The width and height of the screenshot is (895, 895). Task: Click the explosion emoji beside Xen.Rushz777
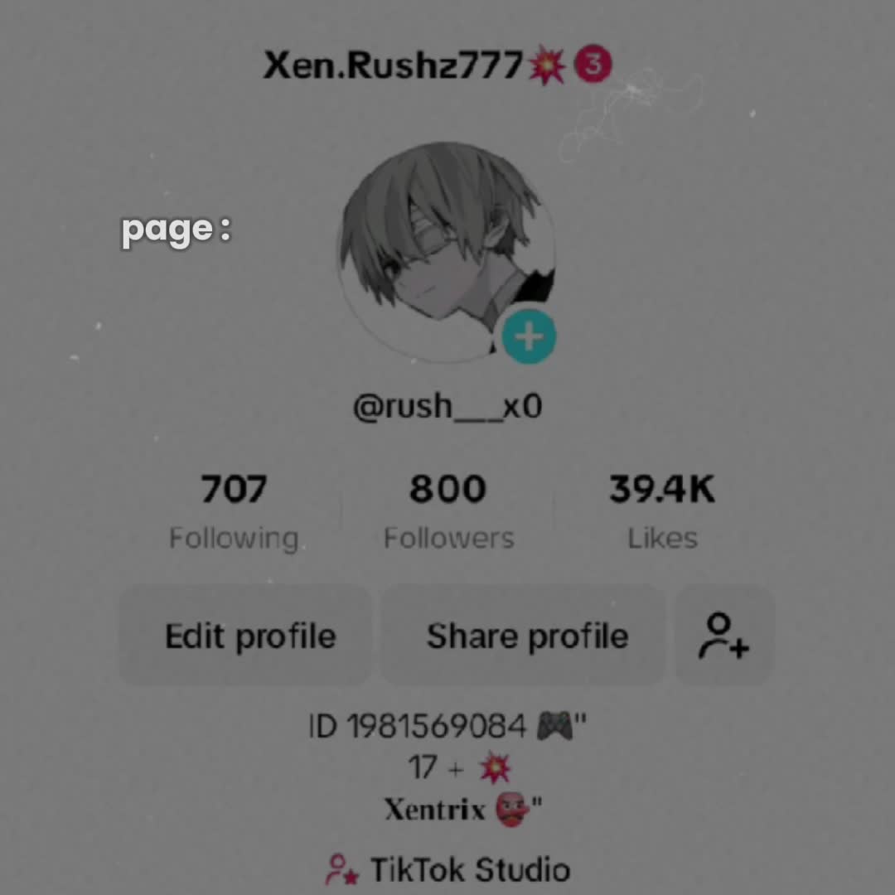coord(547,66)
